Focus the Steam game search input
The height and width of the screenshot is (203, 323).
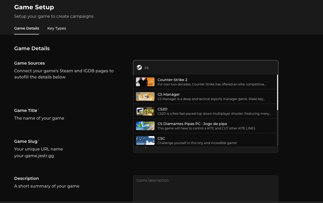[206, 68]
